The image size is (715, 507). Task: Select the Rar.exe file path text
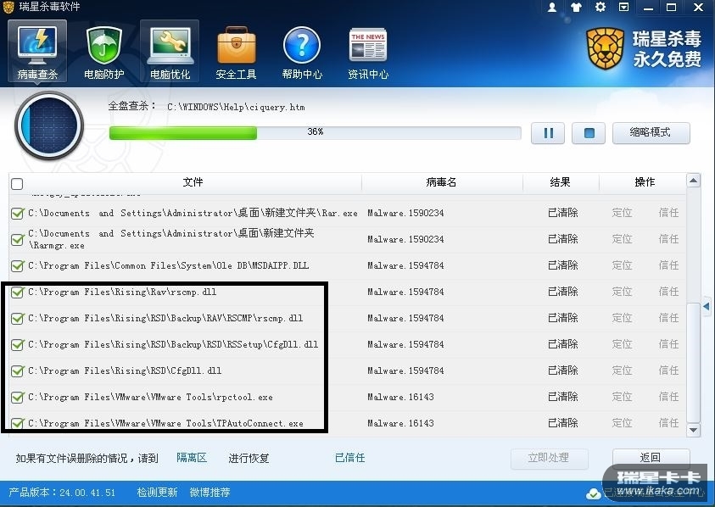193,213
